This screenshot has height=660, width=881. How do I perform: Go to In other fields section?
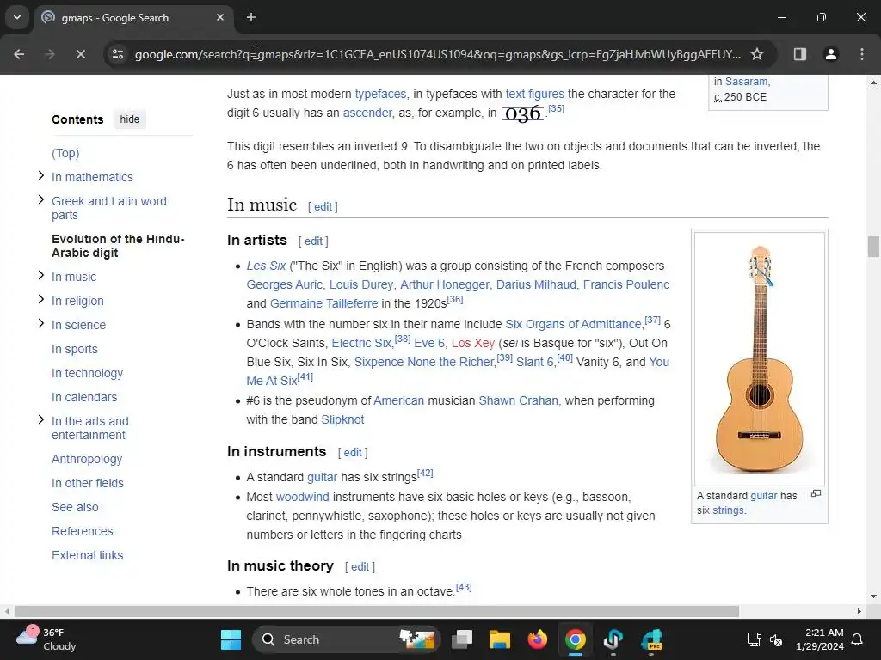[x=88, y=483]
